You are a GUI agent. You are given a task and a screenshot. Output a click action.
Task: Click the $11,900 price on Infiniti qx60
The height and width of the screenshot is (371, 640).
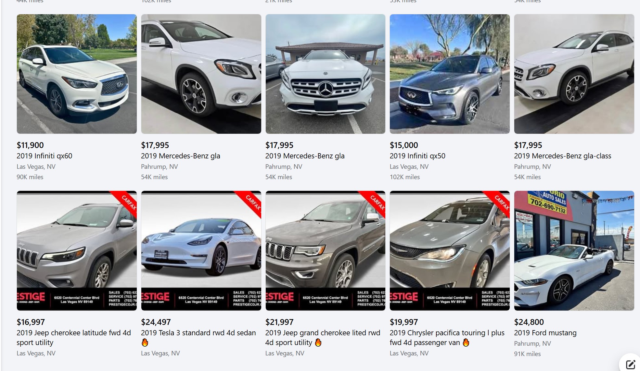coord(30,145)
